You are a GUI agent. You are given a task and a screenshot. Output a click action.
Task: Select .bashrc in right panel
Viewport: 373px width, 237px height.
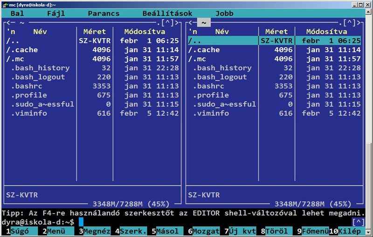point(275,86)
